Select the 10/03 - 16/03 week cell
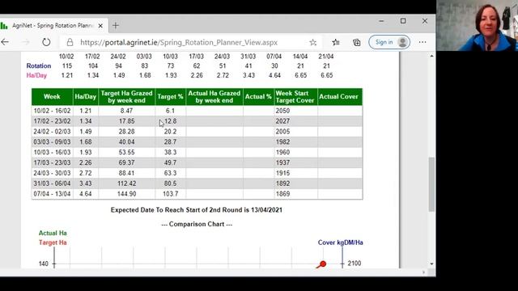Image resolution: width=518 pixels, height=291 pixels. coord(52,153)
